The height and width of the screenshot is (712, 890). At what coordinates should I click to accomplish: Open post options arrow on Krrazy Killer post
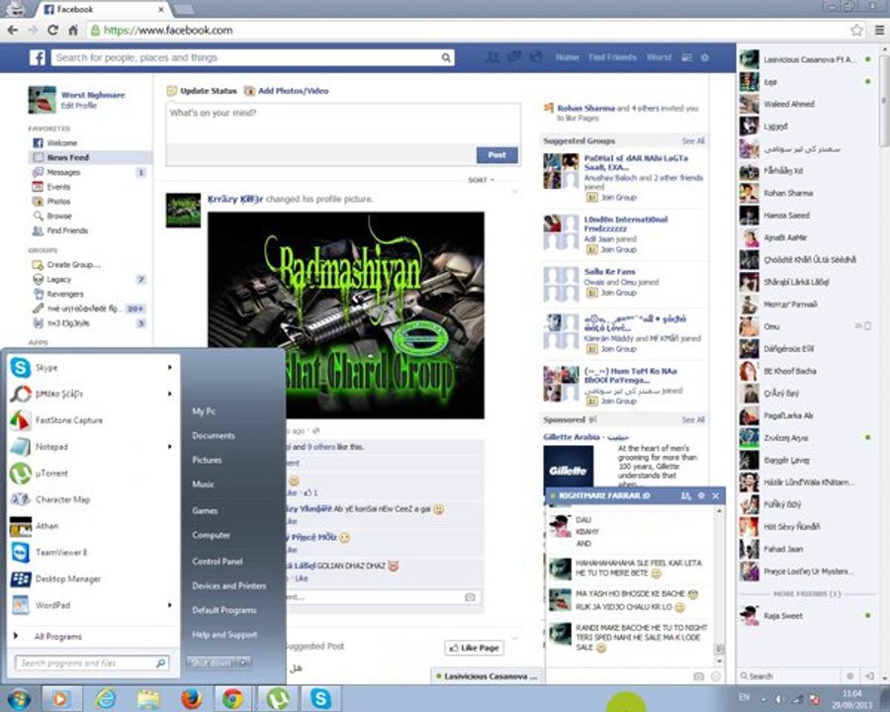(x=515, y=191)
